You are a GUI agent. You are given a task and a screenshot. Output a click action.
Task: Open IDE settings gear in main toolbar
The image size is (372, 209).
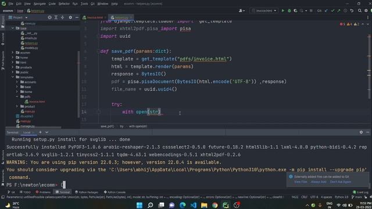point(366,10)
